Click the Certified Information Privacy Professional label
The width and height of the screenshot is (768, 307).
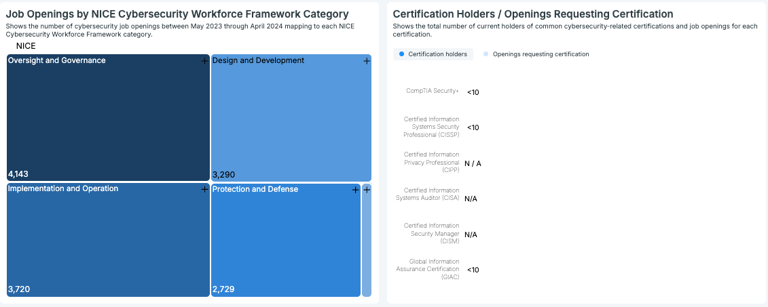431,163
